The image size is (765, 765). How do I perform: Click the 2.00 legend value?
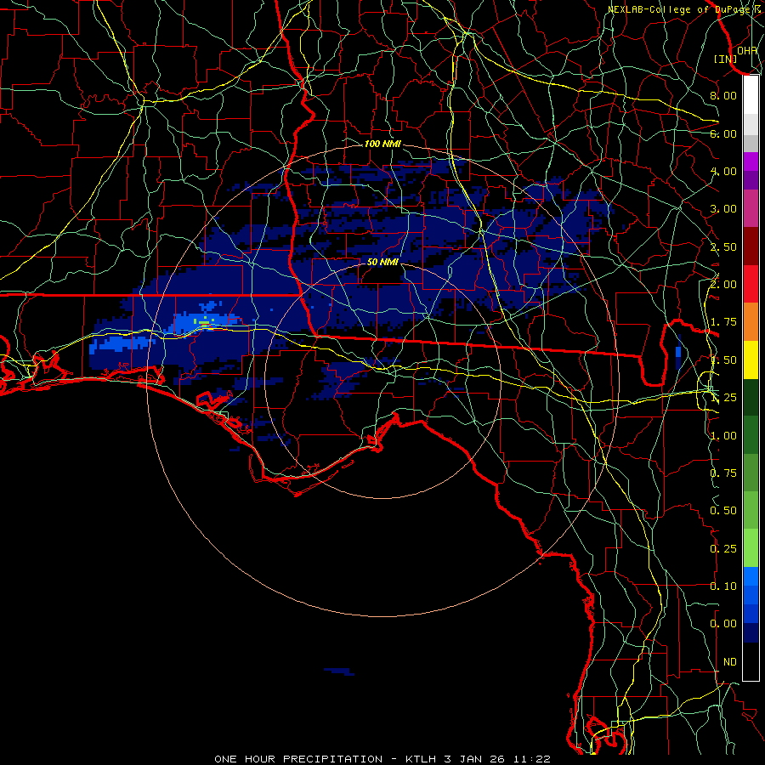[723, 285]
